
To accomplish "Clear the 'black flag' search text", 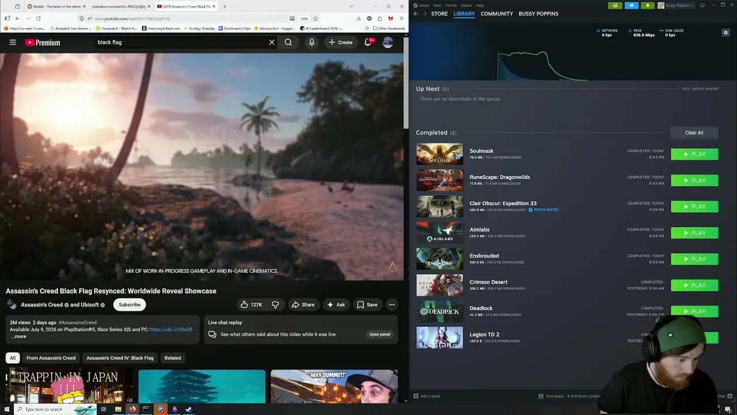I will tap(272, 42).
